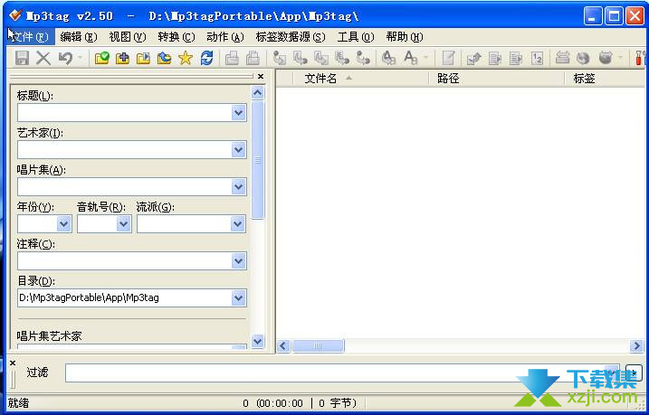Click the tag panel scroll up arrow
Screen dimensions: 649x415
coord(257,92)
